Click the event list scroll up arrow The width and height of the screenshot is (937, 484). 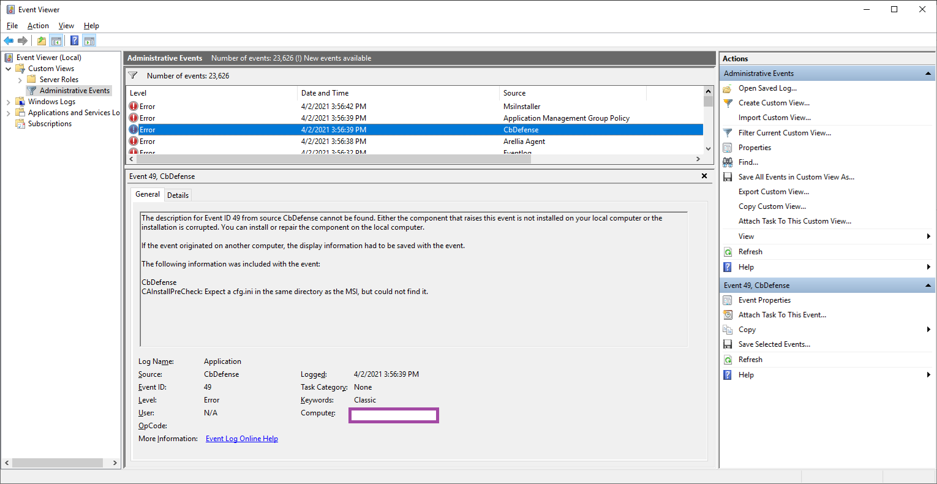point(709,91)
